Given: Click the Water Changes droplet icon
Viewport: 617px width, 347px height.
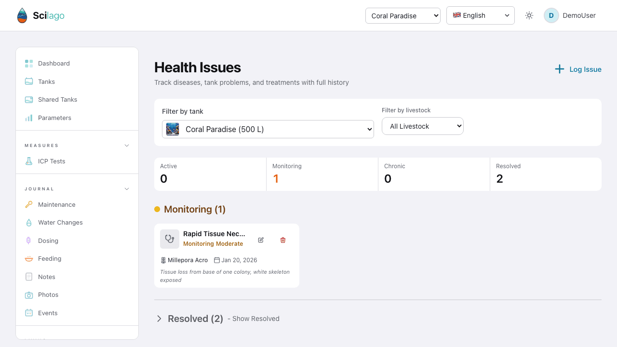Looking at the screenshot, I should [x=29, y=223].
